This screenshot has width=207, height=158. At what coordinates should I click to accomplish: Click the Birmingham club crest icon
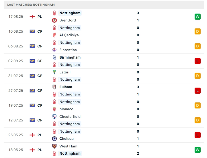54,57
